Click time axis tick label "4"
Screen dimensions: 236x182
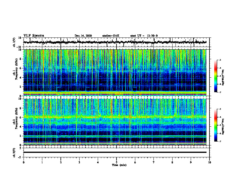pos(98,162)
